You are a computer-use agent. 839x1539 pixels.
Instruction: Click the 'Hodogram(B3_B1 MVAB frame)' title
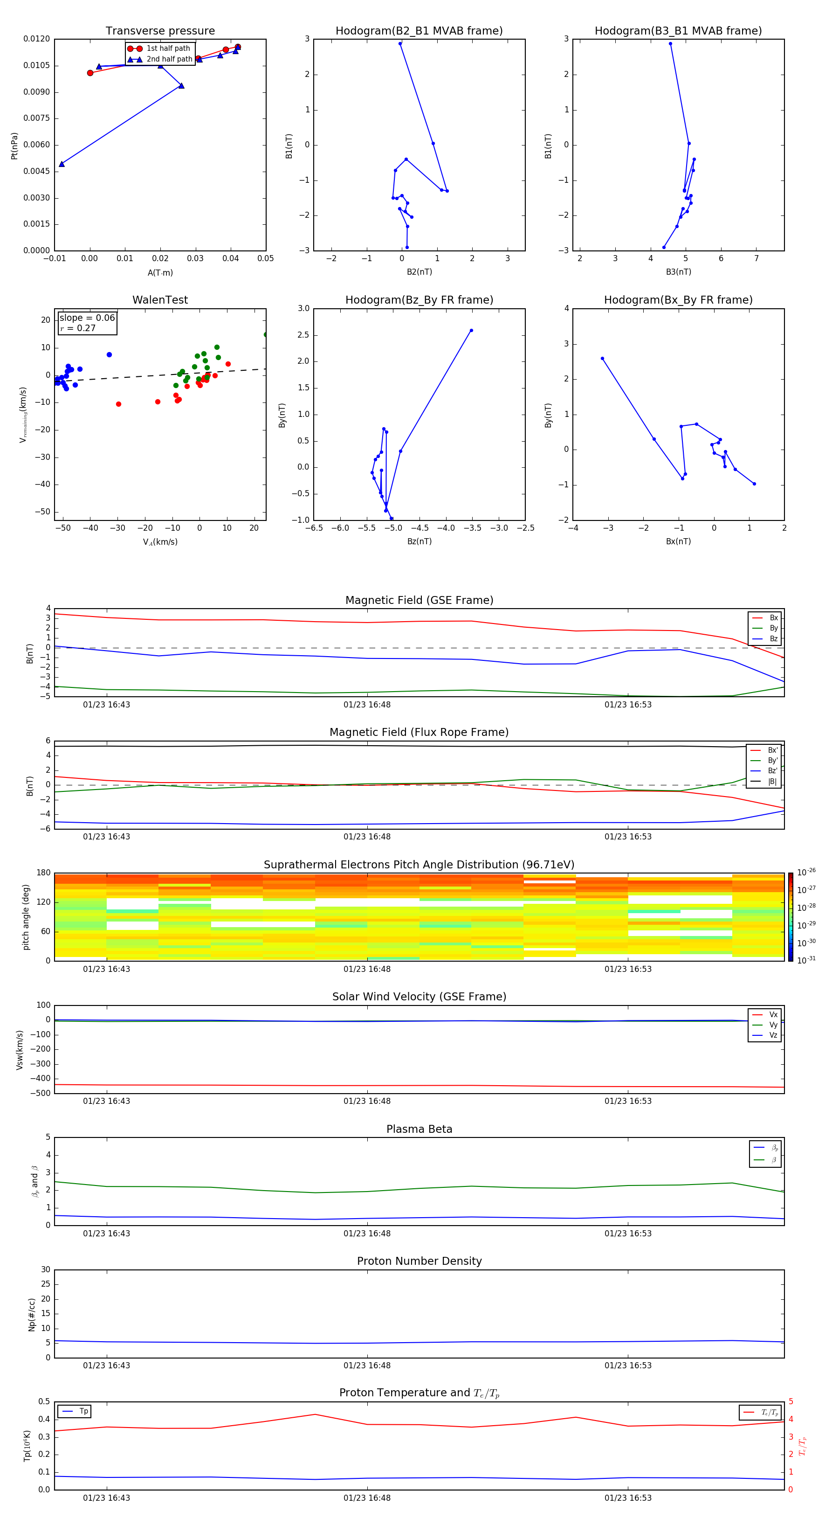[678, 31]
